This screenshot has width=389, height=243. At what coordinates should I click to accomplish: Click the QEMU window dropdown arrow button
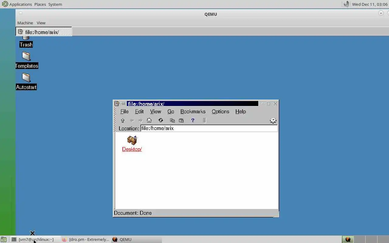click(x=381, y=13)
